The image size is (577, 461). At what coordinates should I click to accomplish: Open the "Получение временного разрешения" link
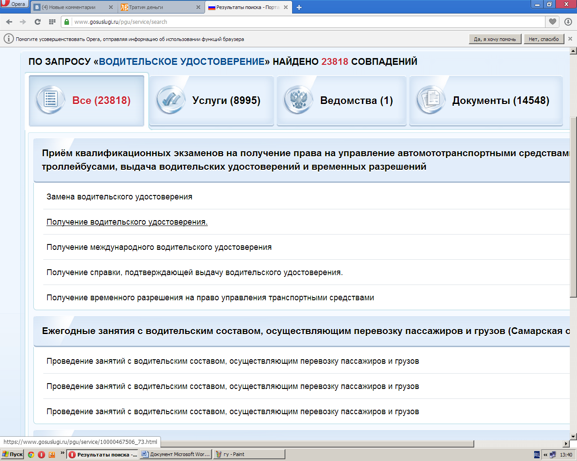tap(210, 298)
